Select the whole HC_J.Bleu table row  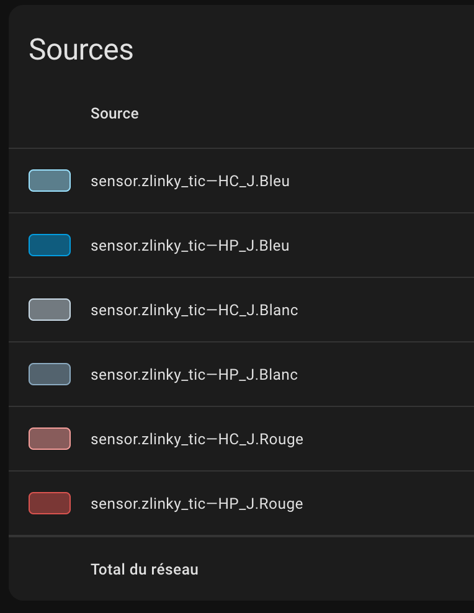pos(241,181)
